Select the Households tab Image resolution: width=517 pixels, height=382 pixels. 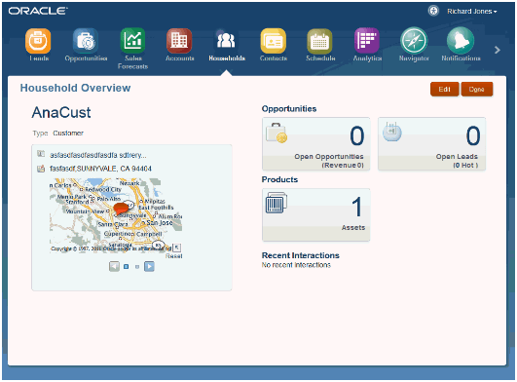click(x=227, y=45)
